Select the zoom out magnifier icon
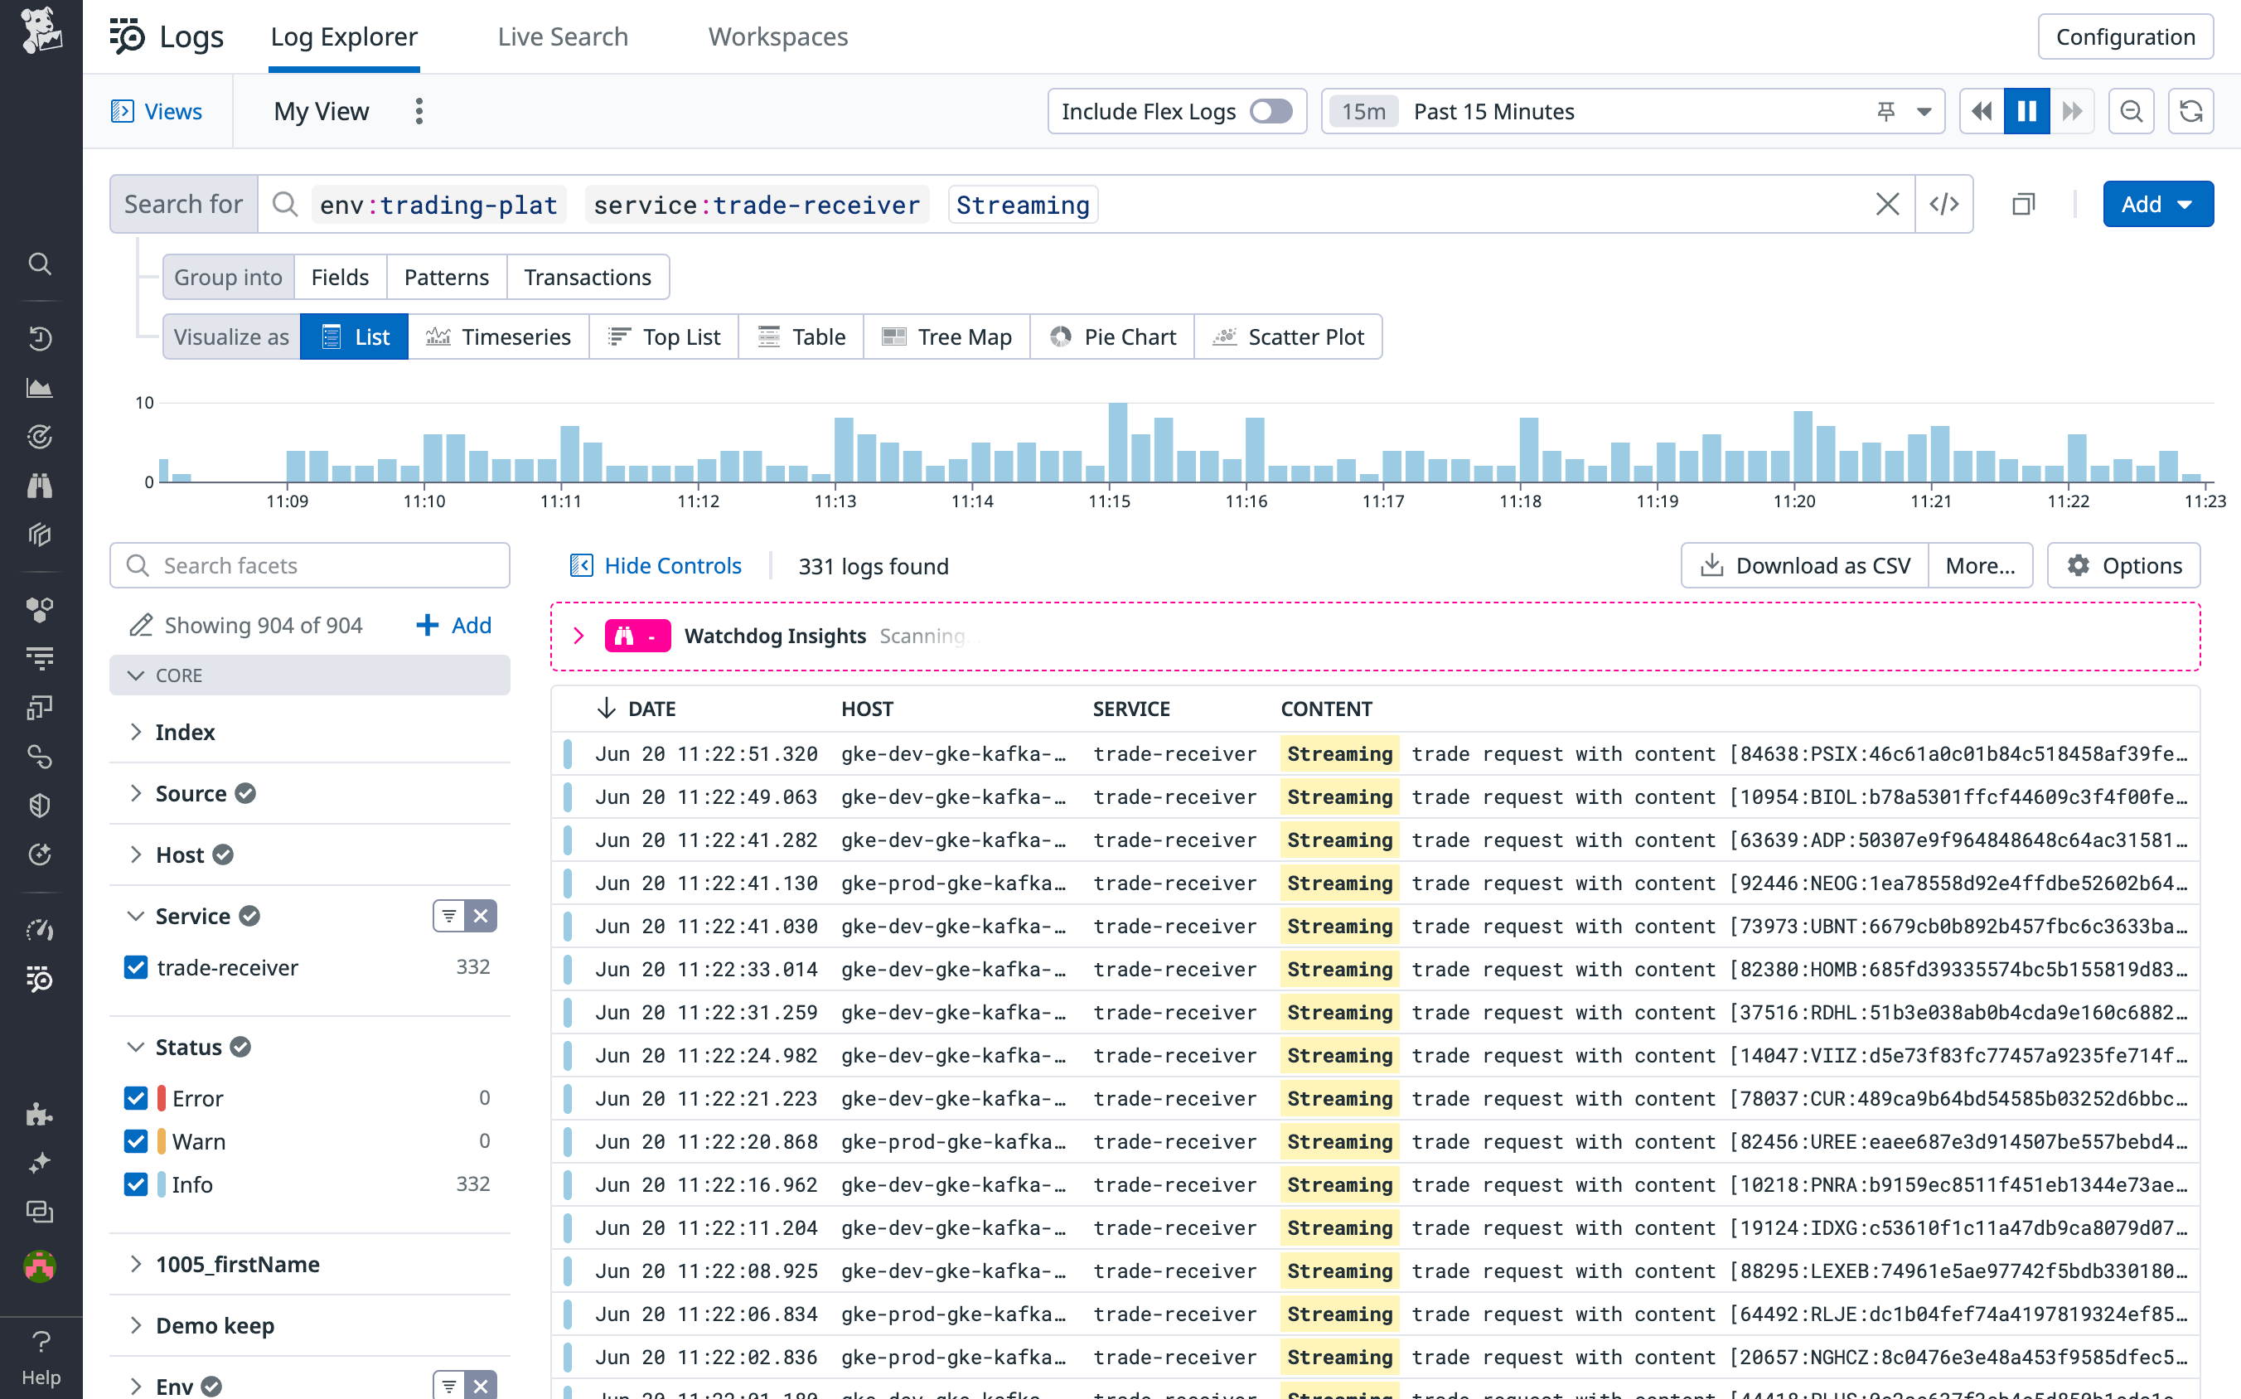Viewport: 2241px width, 1399px height. pyautogui.click(x=2132, y=111)
